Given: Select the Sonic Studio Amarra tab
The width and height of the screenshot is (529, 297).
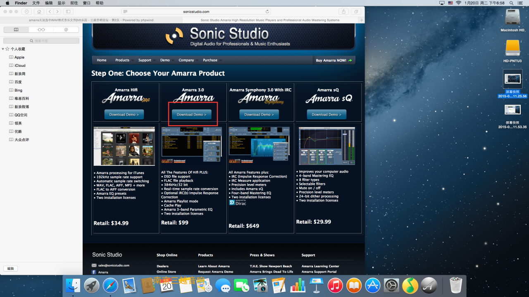Looking at the screenshot, I should tap(270, 20).
